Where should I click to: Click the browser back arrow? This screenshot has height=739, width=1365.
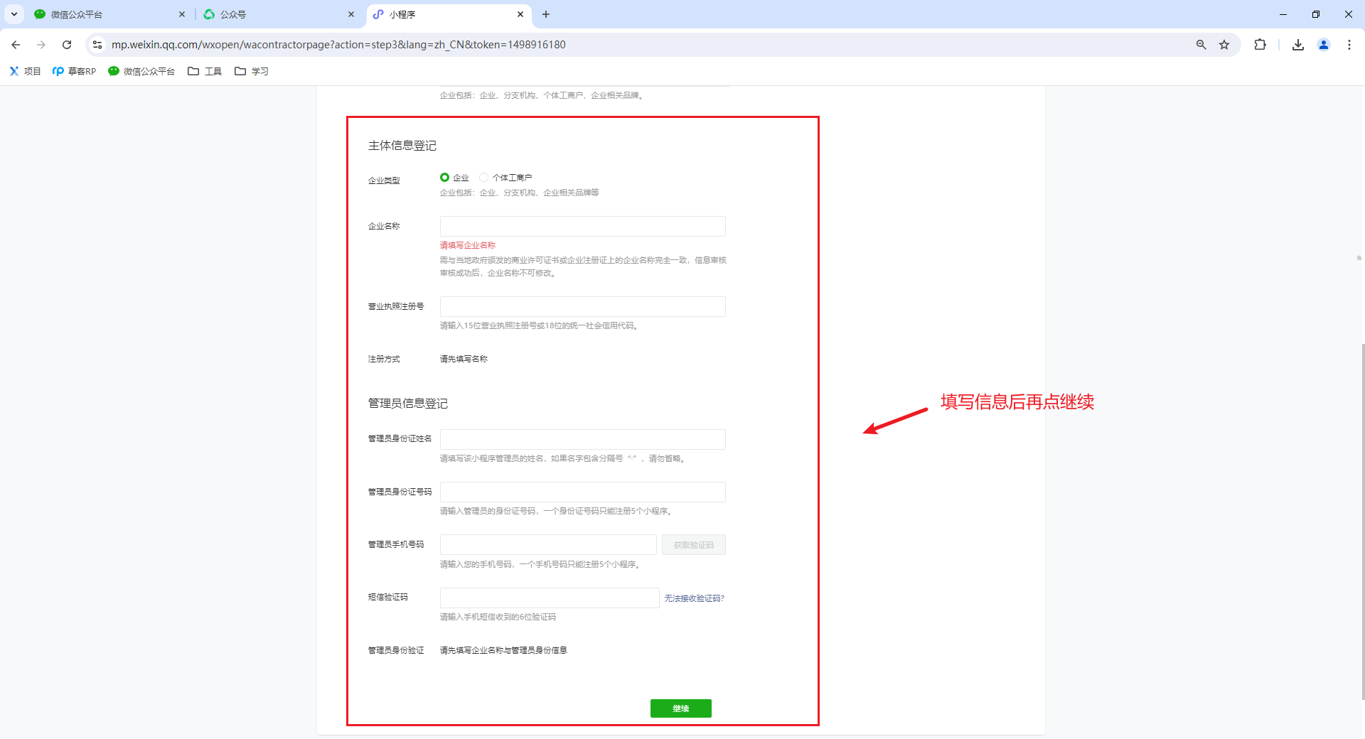click(16, 45)
